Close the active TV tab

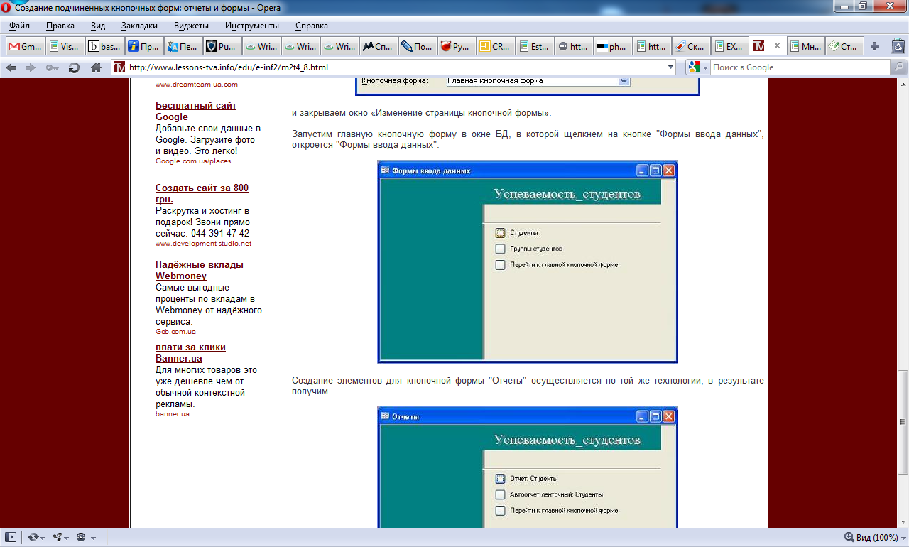click(777, 46)
